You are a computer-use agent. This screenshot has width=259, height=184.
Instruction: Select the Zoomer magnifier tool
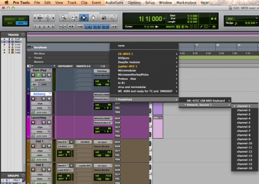(x=63, y=17)
